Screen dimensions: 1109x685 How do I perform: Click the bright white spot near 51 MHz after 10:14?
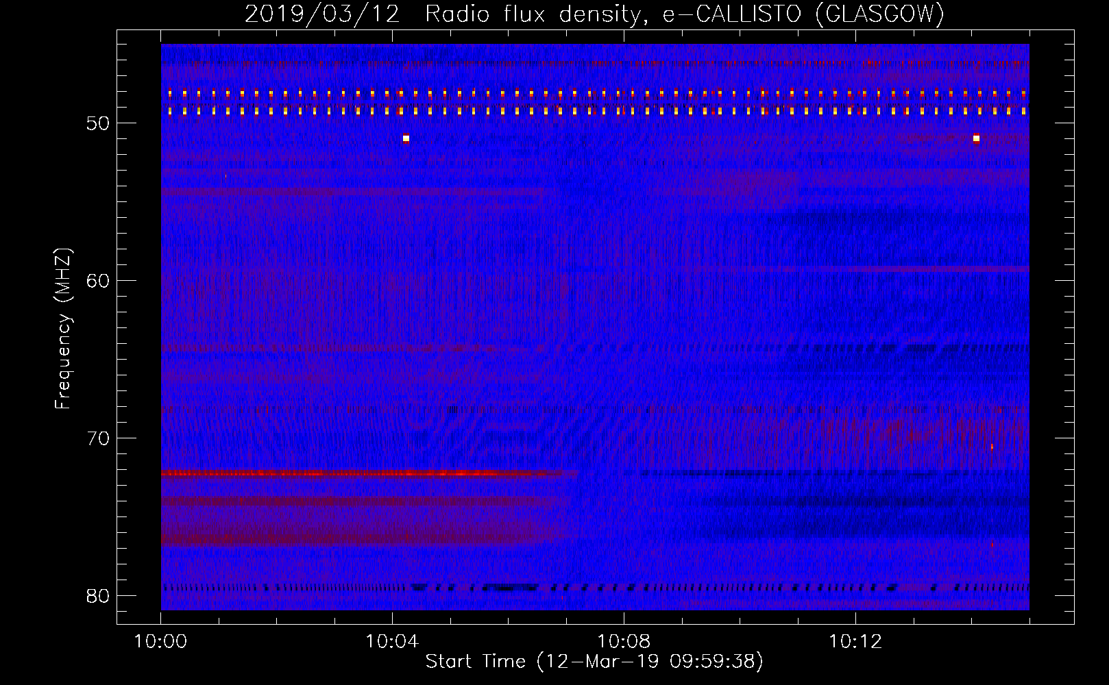tap(976, 138)
